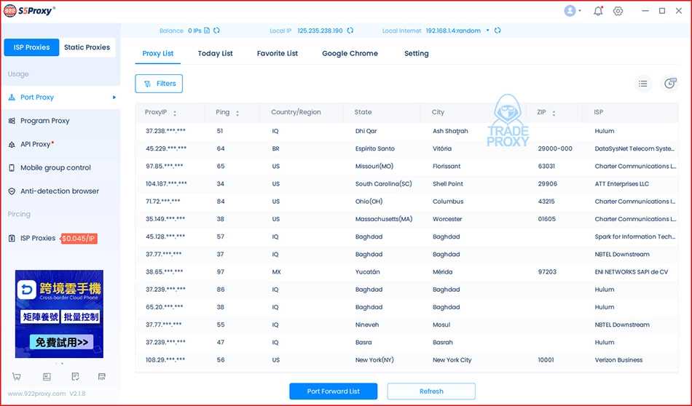Click the notification bell icon
692x406 pixels.
coord(598,11)
